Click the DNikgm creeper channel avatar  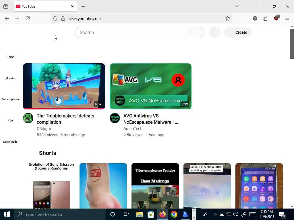coord(28,118)
